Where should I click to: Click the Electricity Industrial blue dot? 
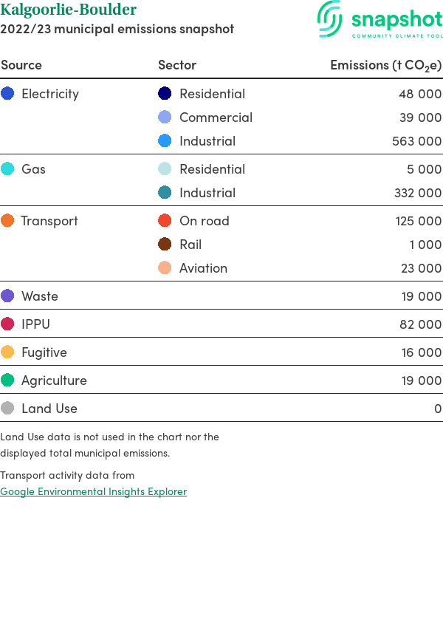[165, 140]
